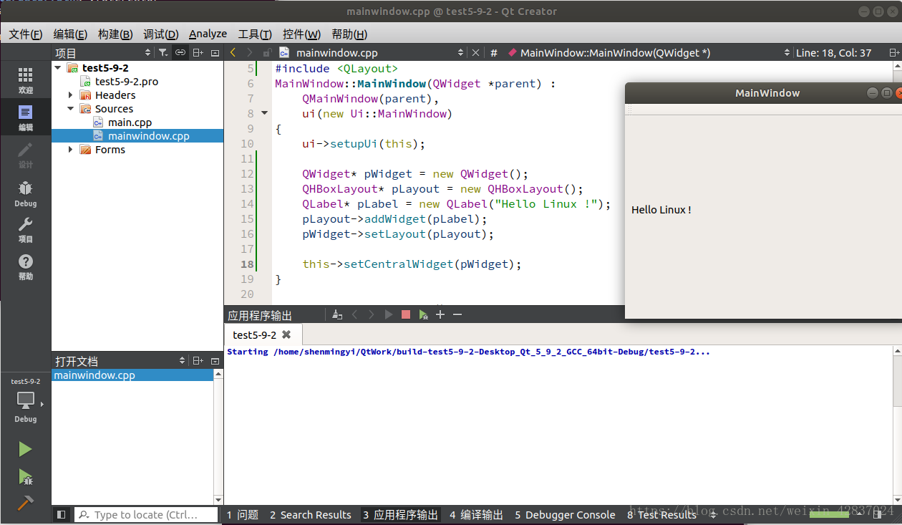Image resolution: width=902 pixels, height=525 pixels.
Task: Expand the Forms folder
Action: 71,149
